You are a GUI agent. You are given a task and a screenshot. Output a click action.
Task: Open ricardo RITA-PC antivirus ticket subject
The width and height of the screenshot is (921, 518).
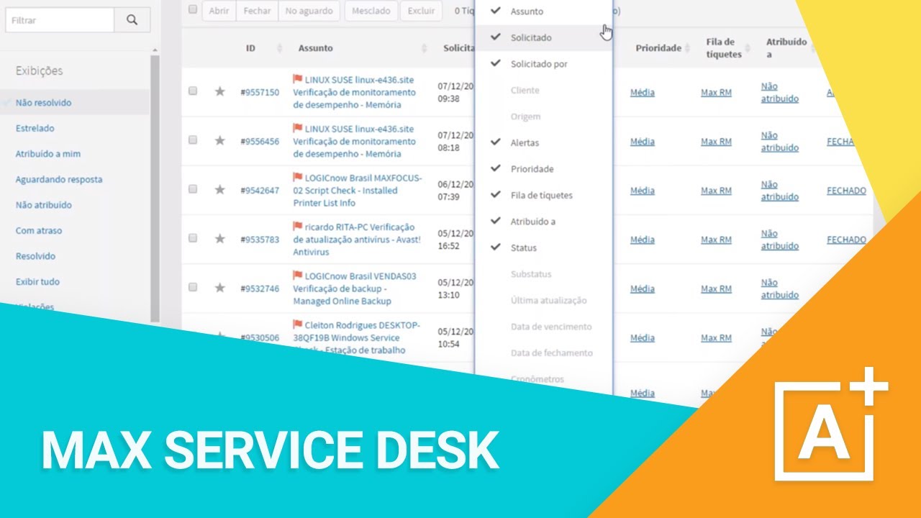click(357, 239)
